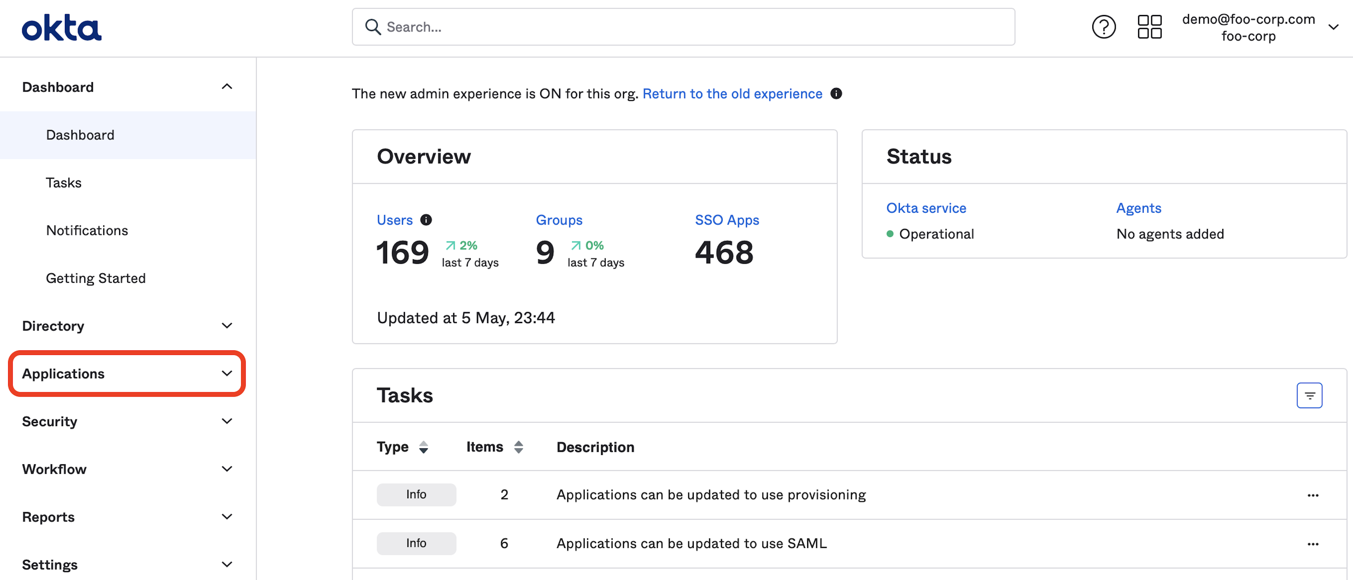Open the SSO Apps overview link
This screenshot has width=1353, height=580.
[727, 220]
